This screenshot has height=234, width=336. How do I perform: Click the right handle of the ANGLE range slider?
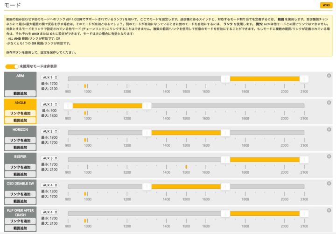point(147,106)
